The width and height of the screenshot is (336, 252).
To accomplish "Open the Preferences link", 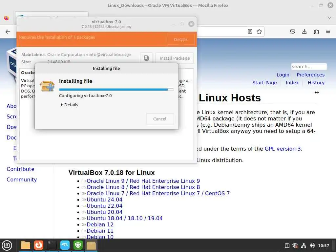I will pyautogui.click(x=310, y=75).
